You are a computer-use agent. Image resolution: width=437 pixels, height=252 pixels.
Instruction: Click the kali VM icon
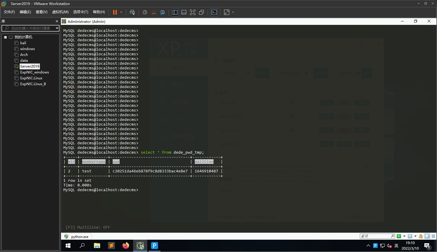[x=17, y=43]
